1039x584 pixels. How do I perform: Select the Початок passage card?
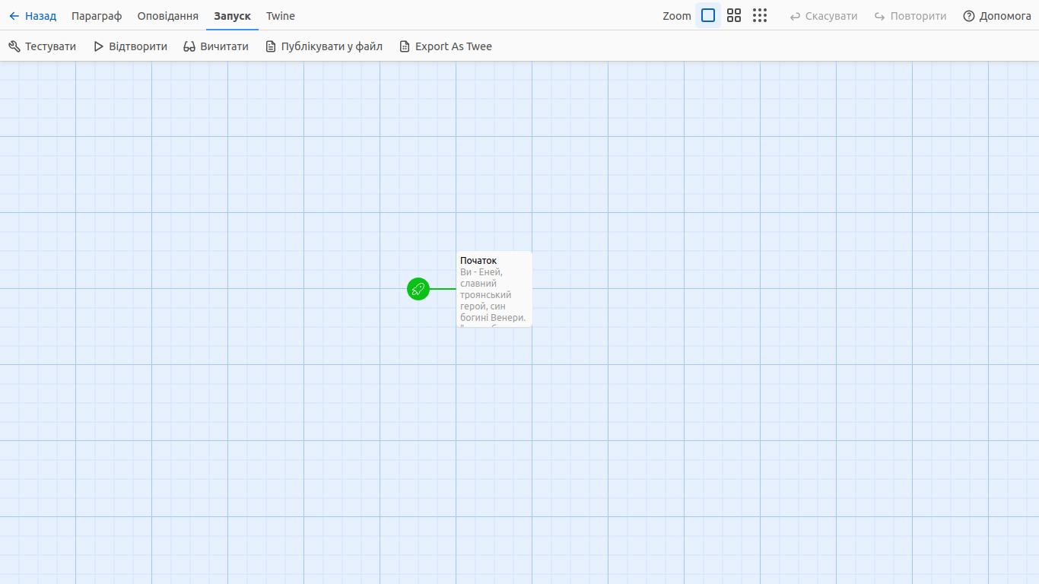494,289
